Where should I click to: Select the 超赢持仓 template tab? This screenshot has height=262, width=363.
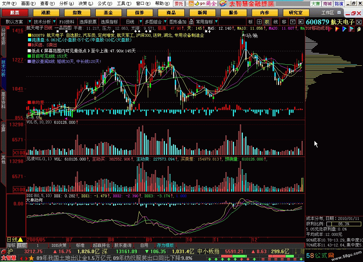coord(101,245)
